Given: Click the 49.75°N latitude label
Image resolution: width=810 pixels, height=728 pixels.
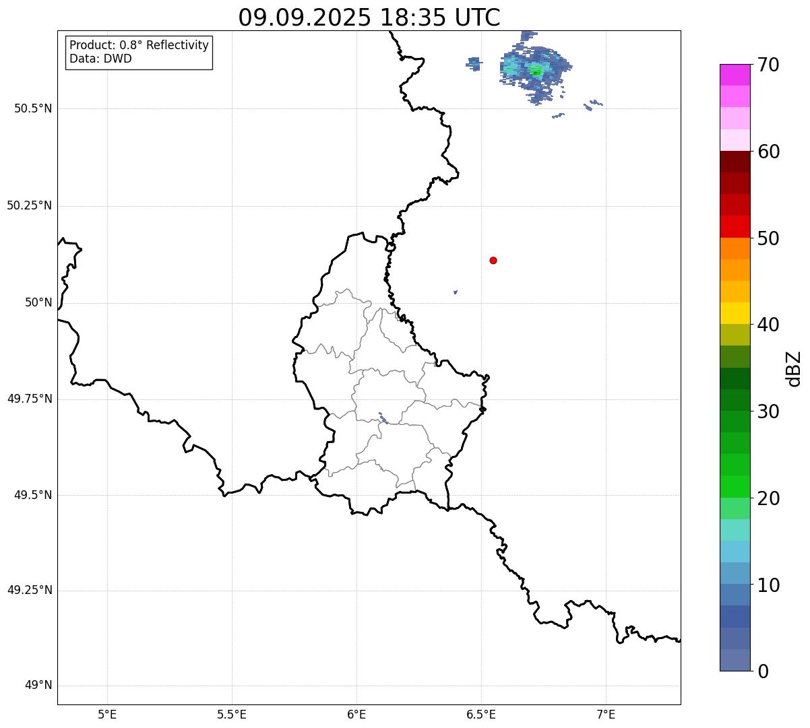Looking at the screenshot, I should pyautogui.click(x=29, y=399).
